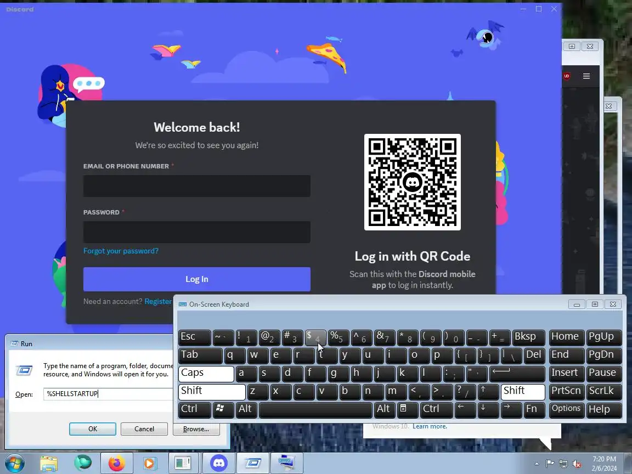Toggle the right Alt key

(385, 410)
